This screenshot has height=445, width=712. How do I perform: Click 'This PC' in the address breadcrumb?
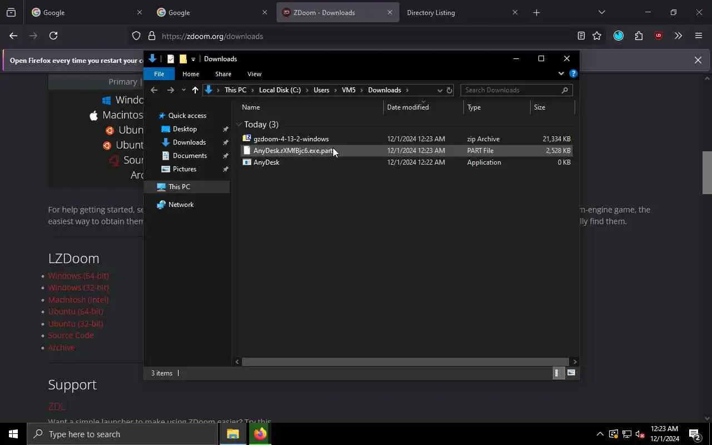tap(235, 90)
